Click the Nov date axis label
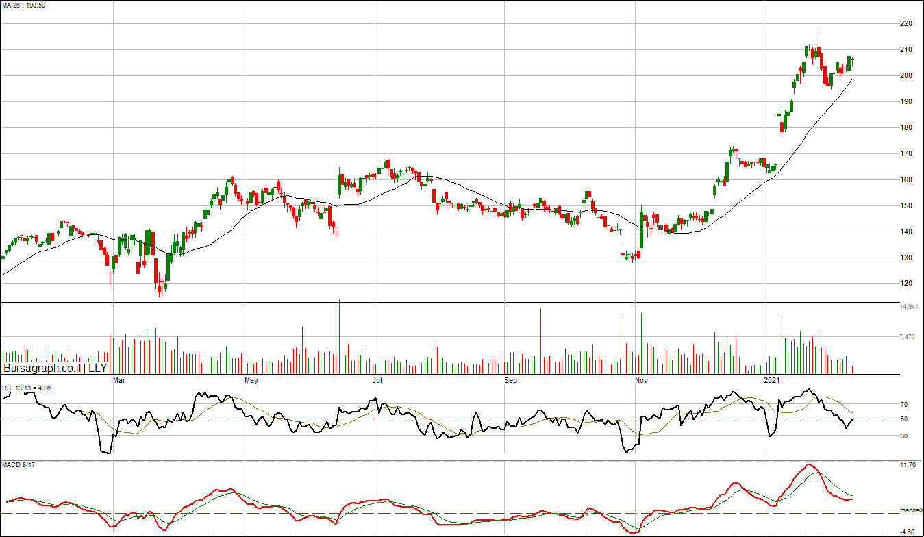This screenshot has height=537, width=924. coord(642,379)
